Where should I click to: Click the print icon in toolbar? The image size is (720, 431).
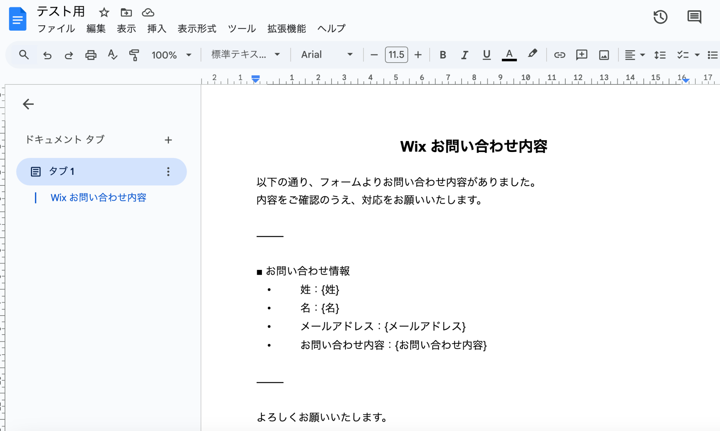pyautogui.click(x=91, y=55)
